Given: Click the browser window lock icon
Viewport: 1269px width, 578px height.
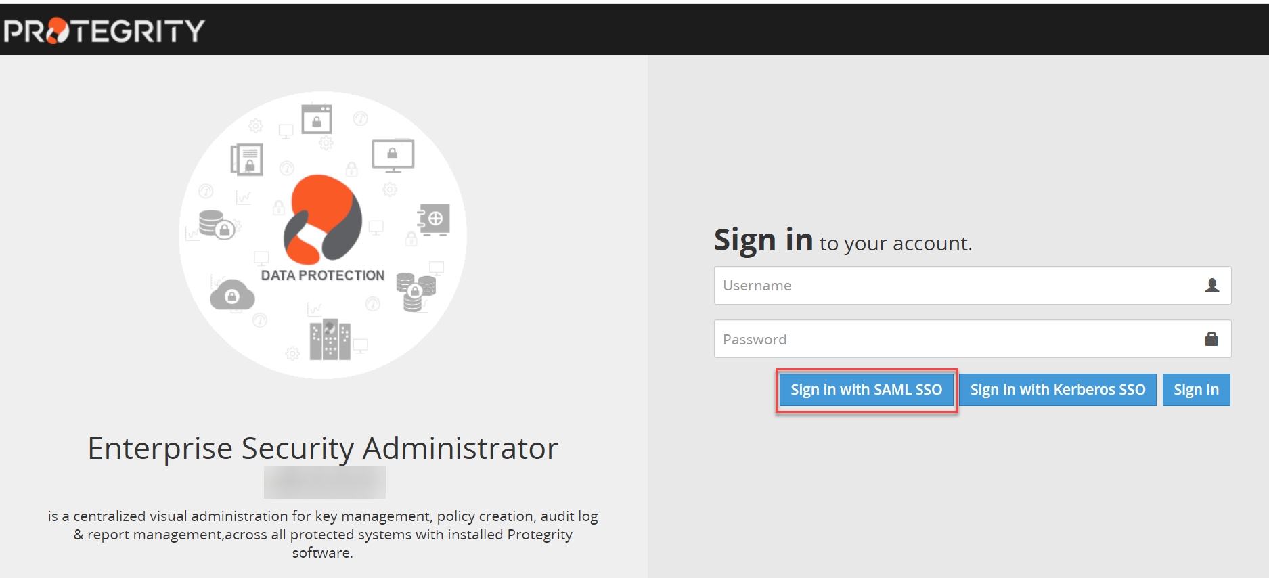Looking at the screenshot, I should 317,120.
